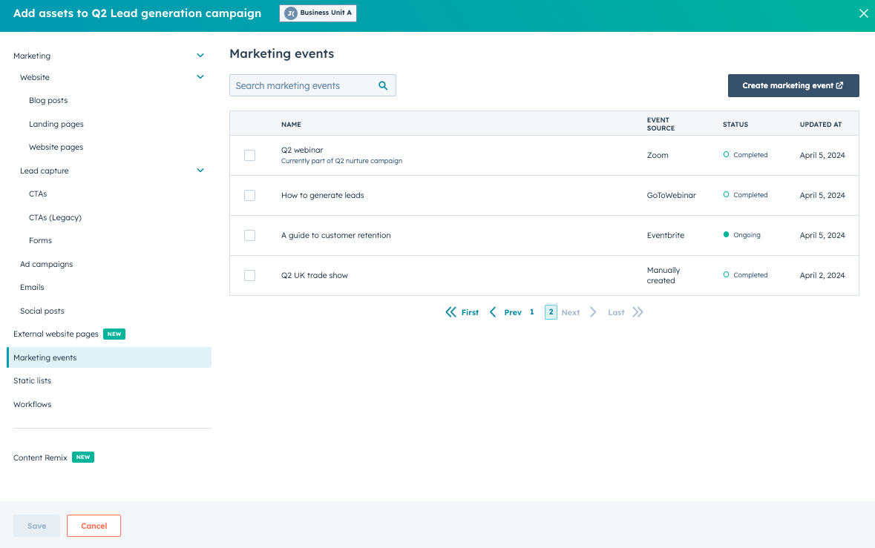Go to Landing pages assets
The height and width of the screenshot is (548, 875).
tap(56, 124)
